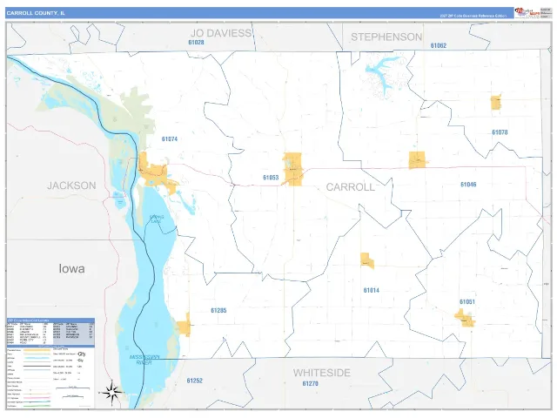Select ZIP code label 61014
The width and height of the screenshot is (557, 418).
click(x=372, y=290)
